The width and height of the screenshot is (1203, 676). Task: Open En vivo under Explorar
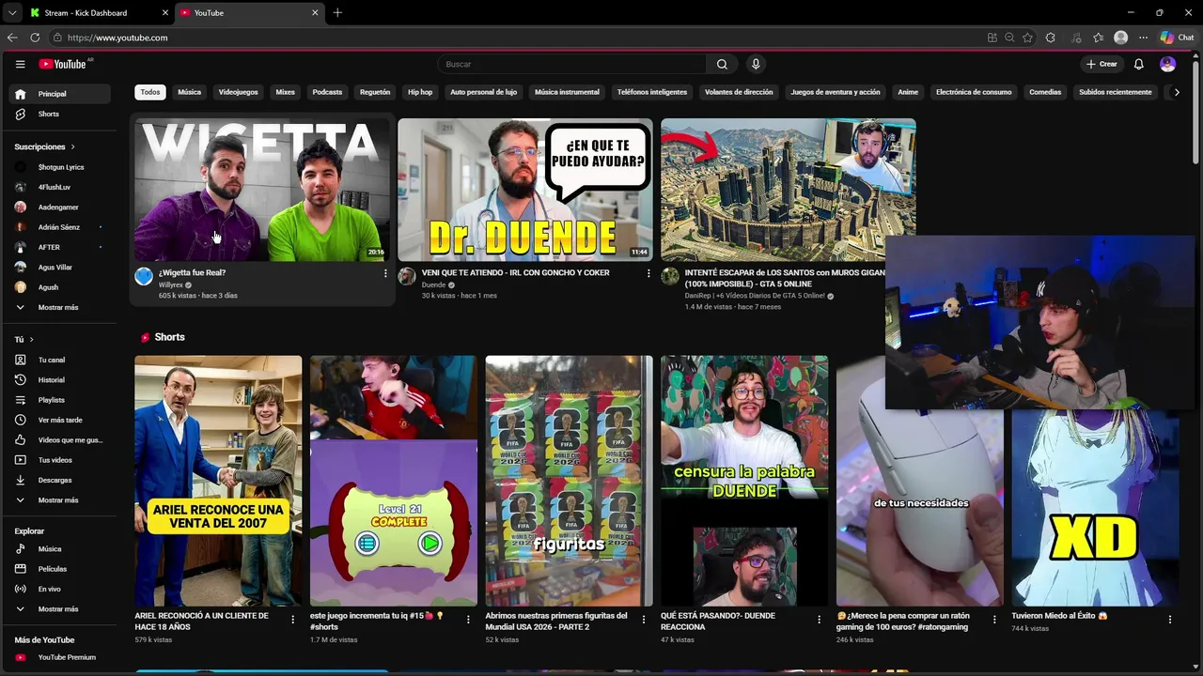[60, 589]
